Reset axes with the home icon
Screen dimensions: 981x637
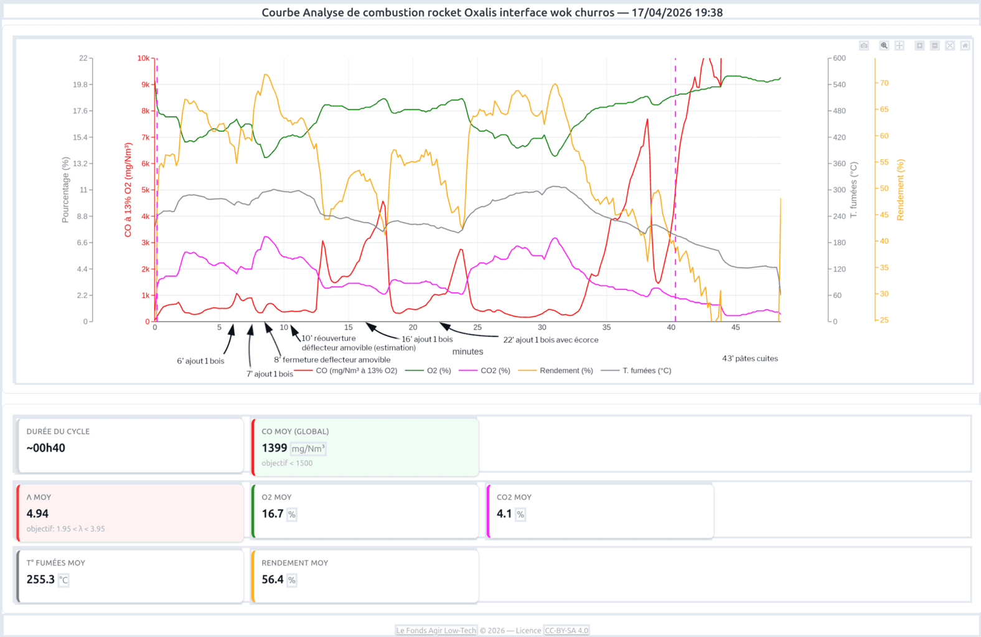[965, 45]
